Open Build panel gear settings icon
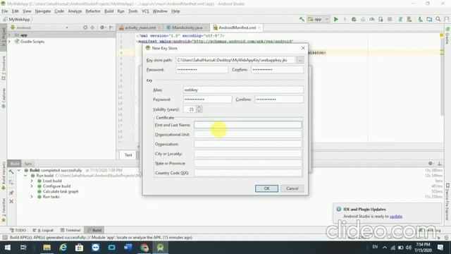This screenshot has width=451, height=254. (x=431, y=163)
